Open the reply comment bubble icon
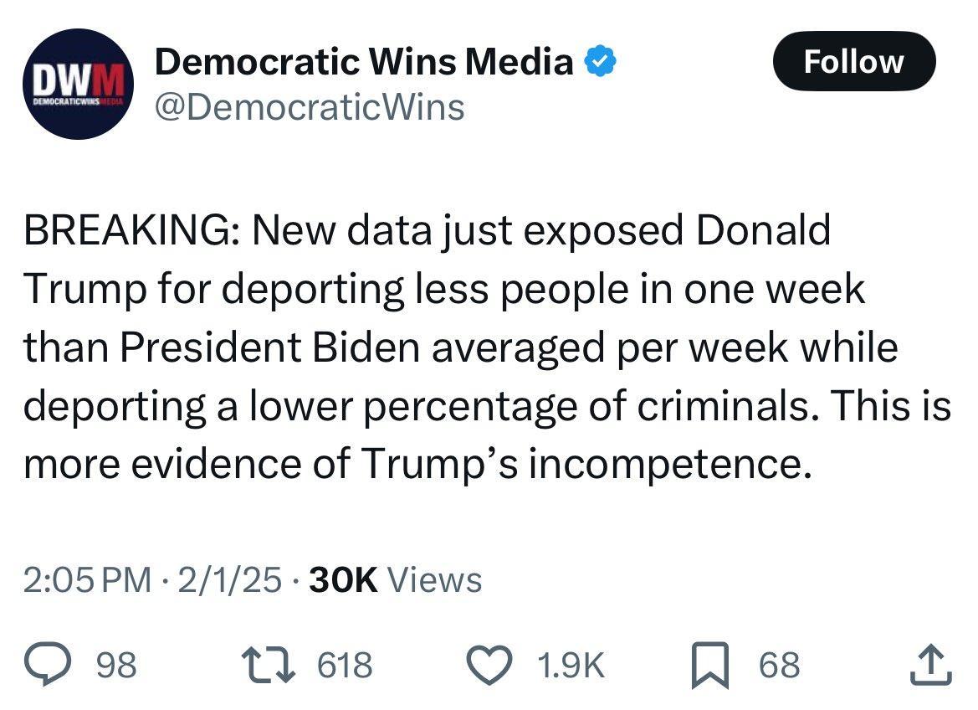Viewport: 978px width, 710px height. coord(48,665)
